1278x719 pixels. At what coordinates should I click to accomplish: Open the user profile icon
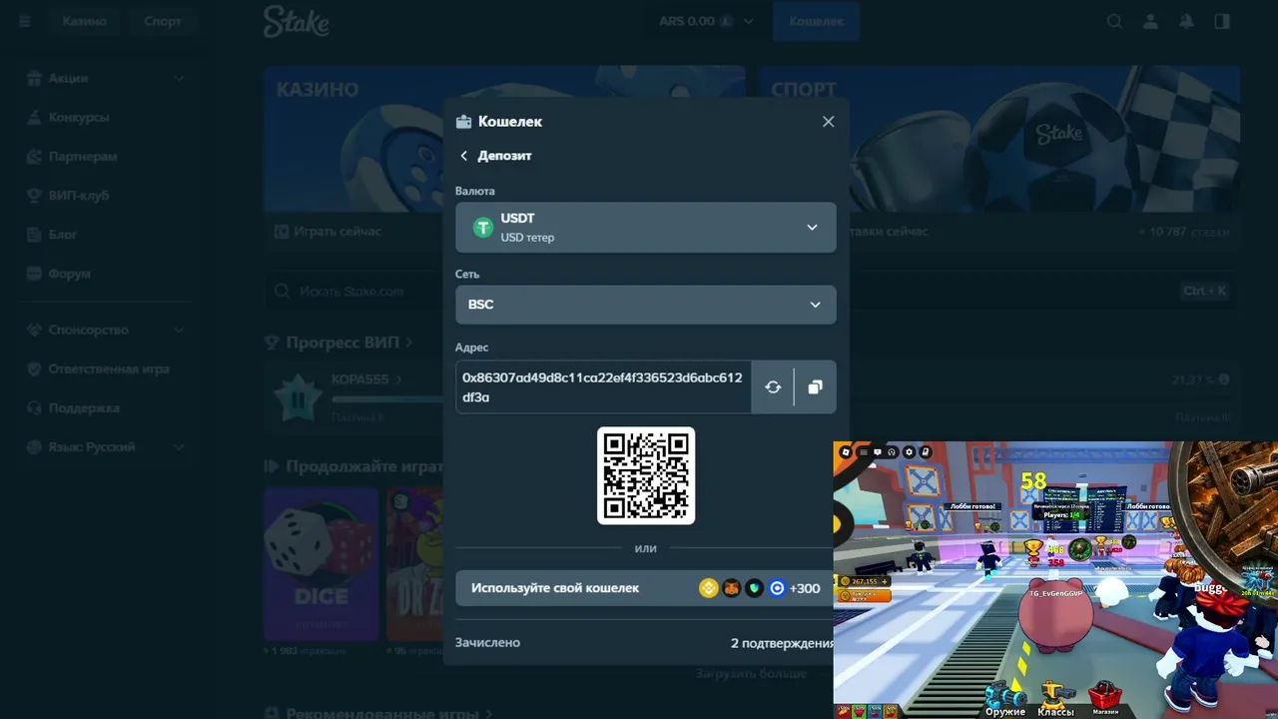click(1151, 21)
